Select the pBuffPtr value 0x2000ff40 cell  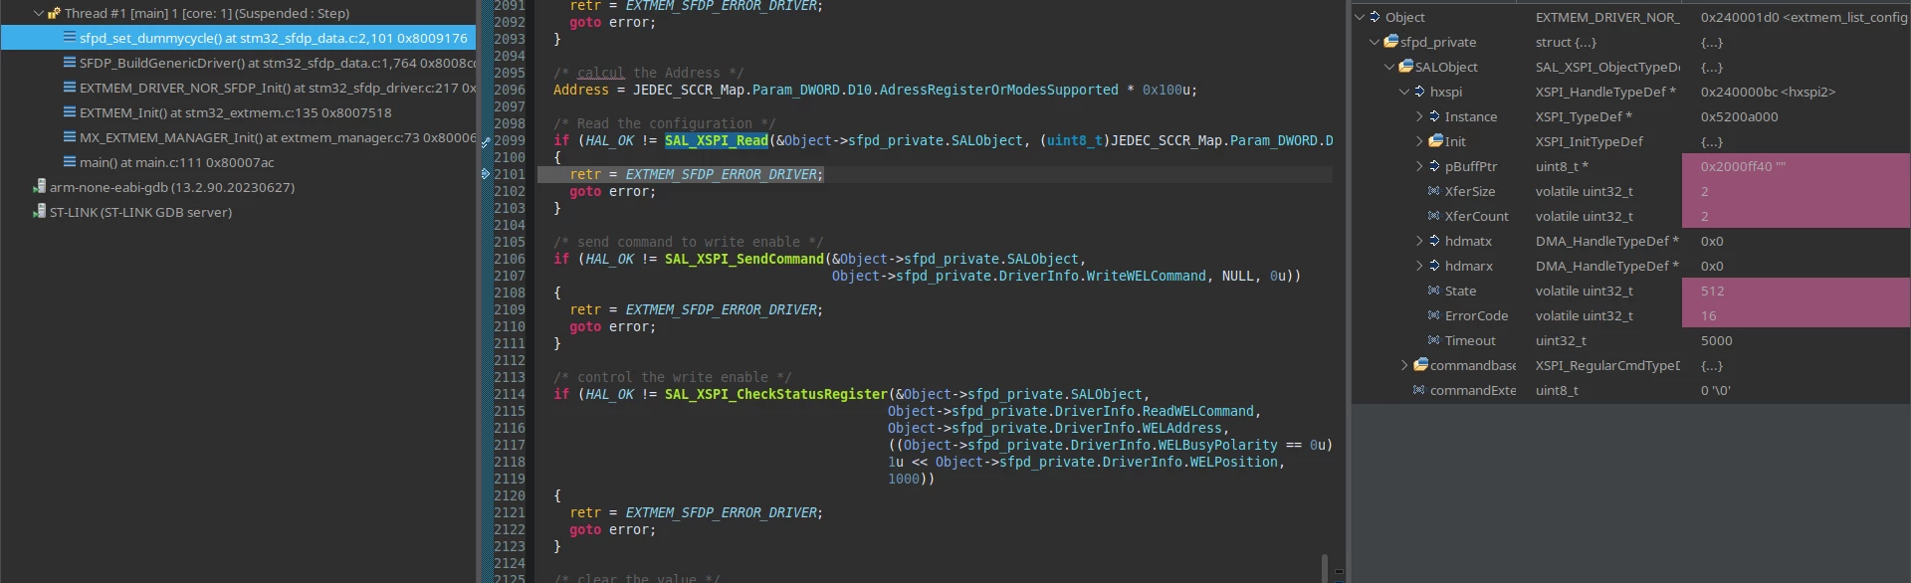point(1796,166)
